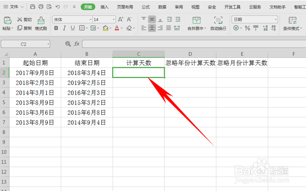Decrease decimal places

point(273,28)
